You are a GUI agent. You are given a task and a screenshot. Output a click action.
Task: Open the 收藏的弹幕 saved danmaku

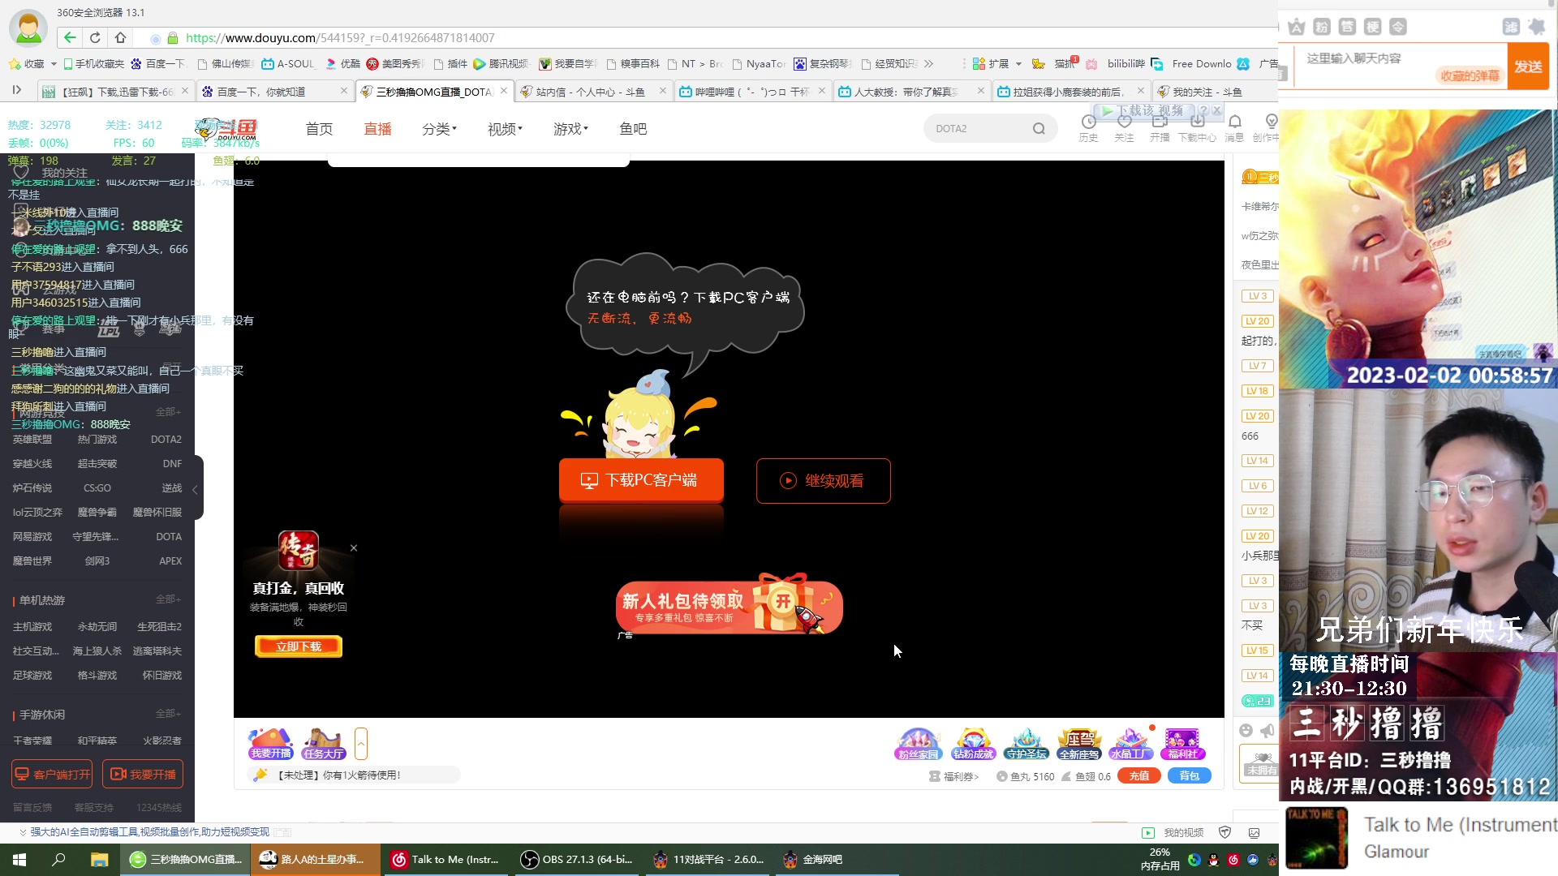1470,75
